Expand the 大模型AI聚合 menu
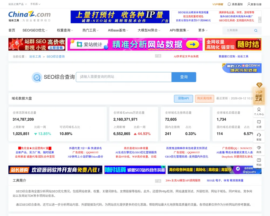 149,30
